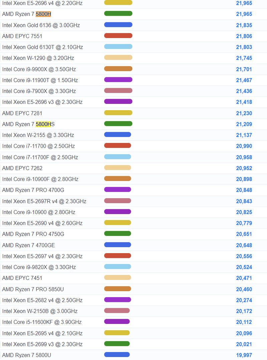Viewport: 267px width, 360px height.
Task: Open Intel Core i9-11900T @ 1.50GHz
Action: [40, 80]
